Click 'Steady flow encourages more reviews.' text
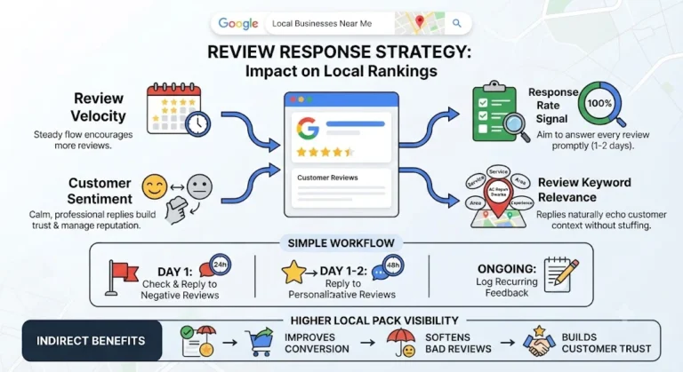 (x=84, y=140)
